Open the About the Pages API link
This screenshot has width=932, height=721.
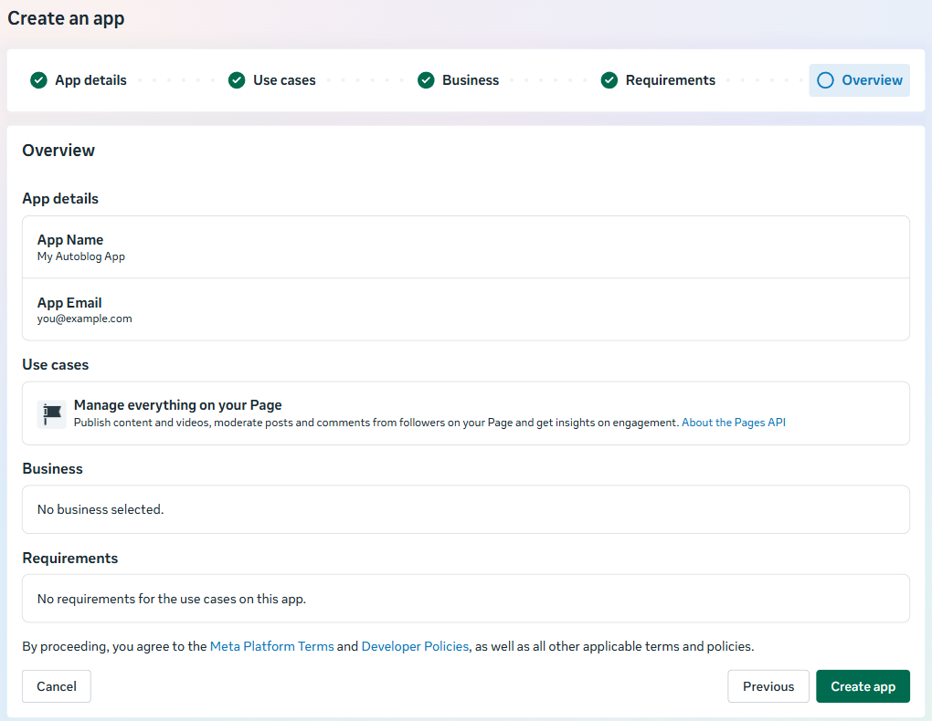point(734,423)
